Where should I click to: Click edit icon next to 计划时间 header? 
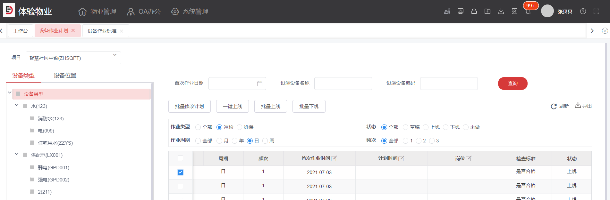pos(401,158)
